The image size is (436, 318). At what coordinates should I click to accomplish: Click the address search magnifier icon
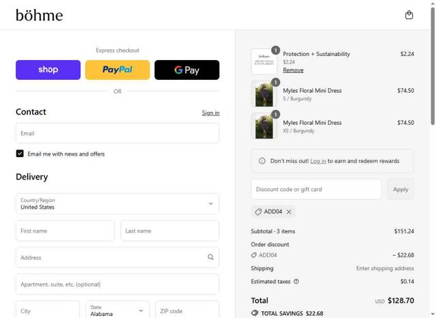click(211, 257)
